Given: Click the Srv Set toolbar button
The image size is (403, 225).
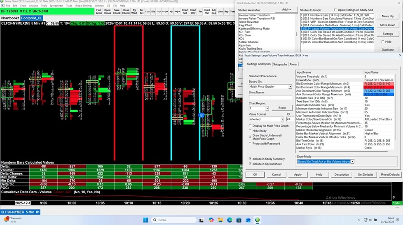Looking at the screenshot, I should point(142,12).
